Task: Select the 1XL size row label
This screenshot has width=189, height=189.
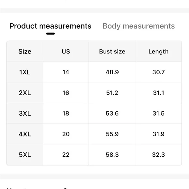Action: pos(25,72)
